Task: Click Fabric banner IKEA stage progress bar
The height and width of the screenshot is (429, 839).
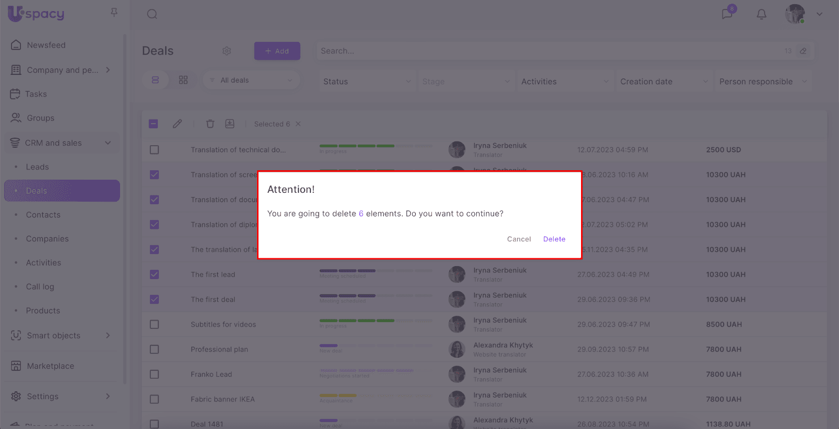Action: 376,395
